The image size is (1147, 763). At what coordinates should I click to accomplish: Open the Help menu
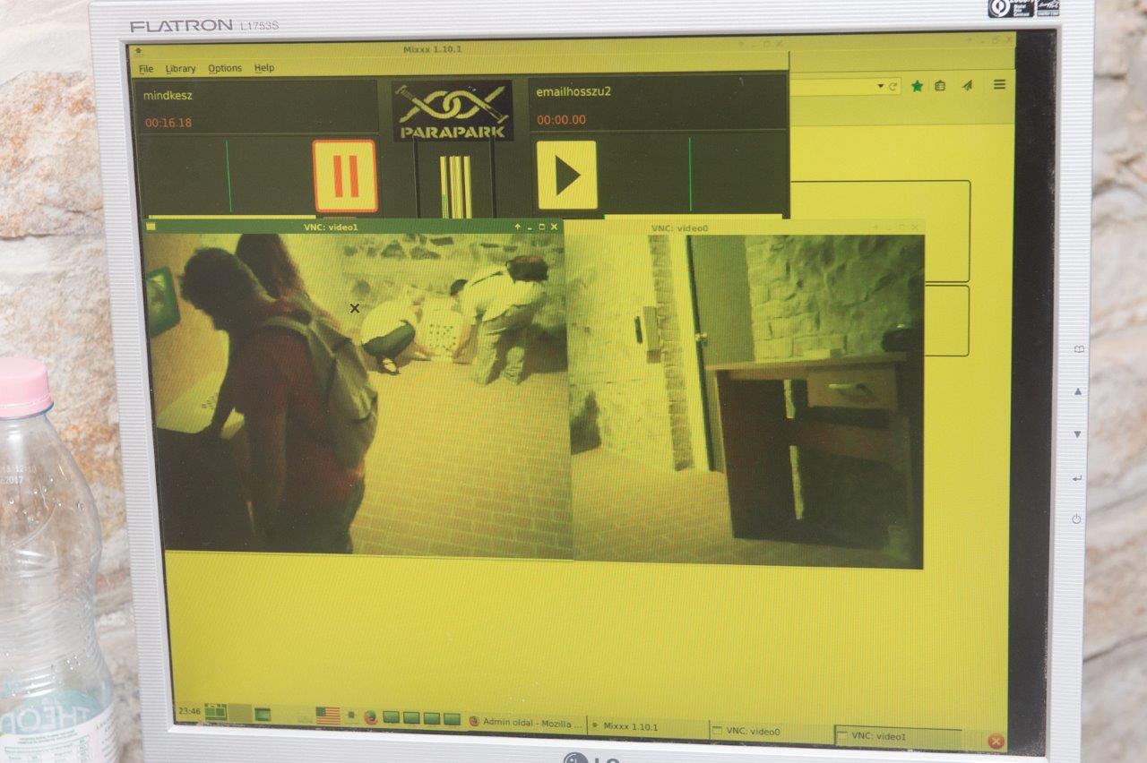coord(264,68)
